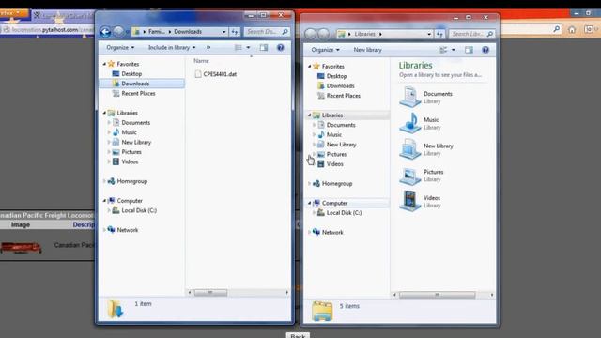Collapse Libraries node in the Libraries window
Viewport: 601px width, 338px height.
click(309, 115)
